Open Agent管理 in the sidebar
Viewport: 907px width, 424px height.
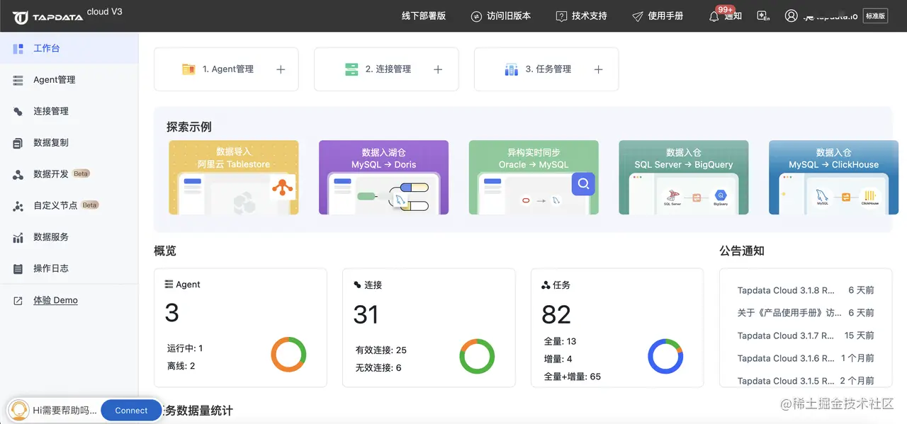[69, 80]
